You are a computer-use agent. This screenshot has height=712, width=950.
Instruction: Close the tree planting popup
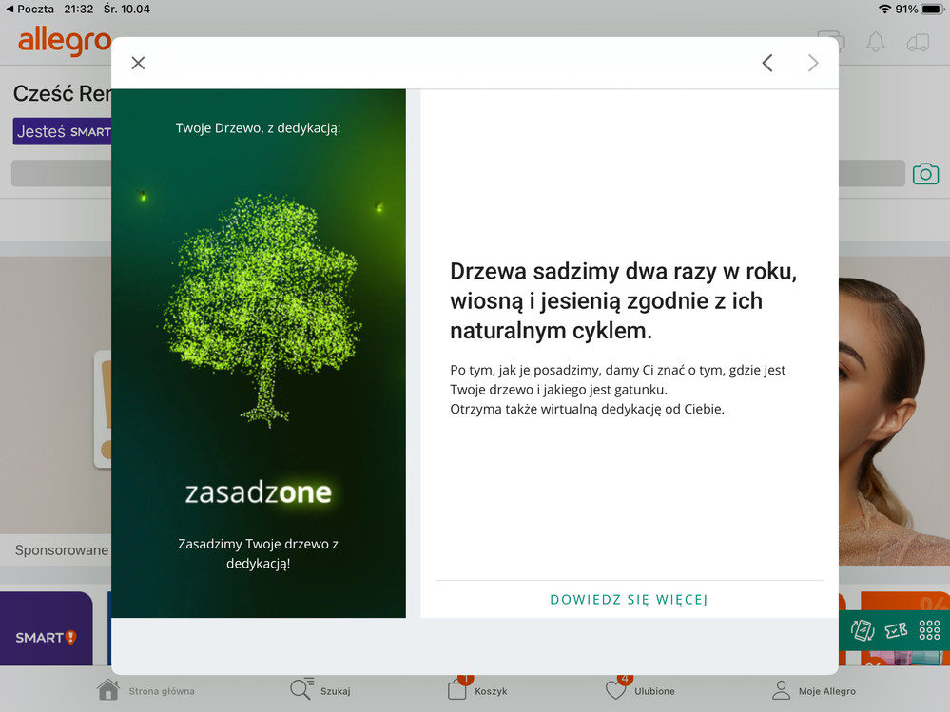[138, 63]
